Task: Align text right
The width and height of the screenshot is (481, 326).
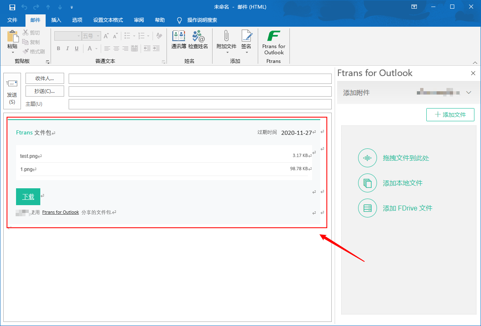Action: (125, 49)
